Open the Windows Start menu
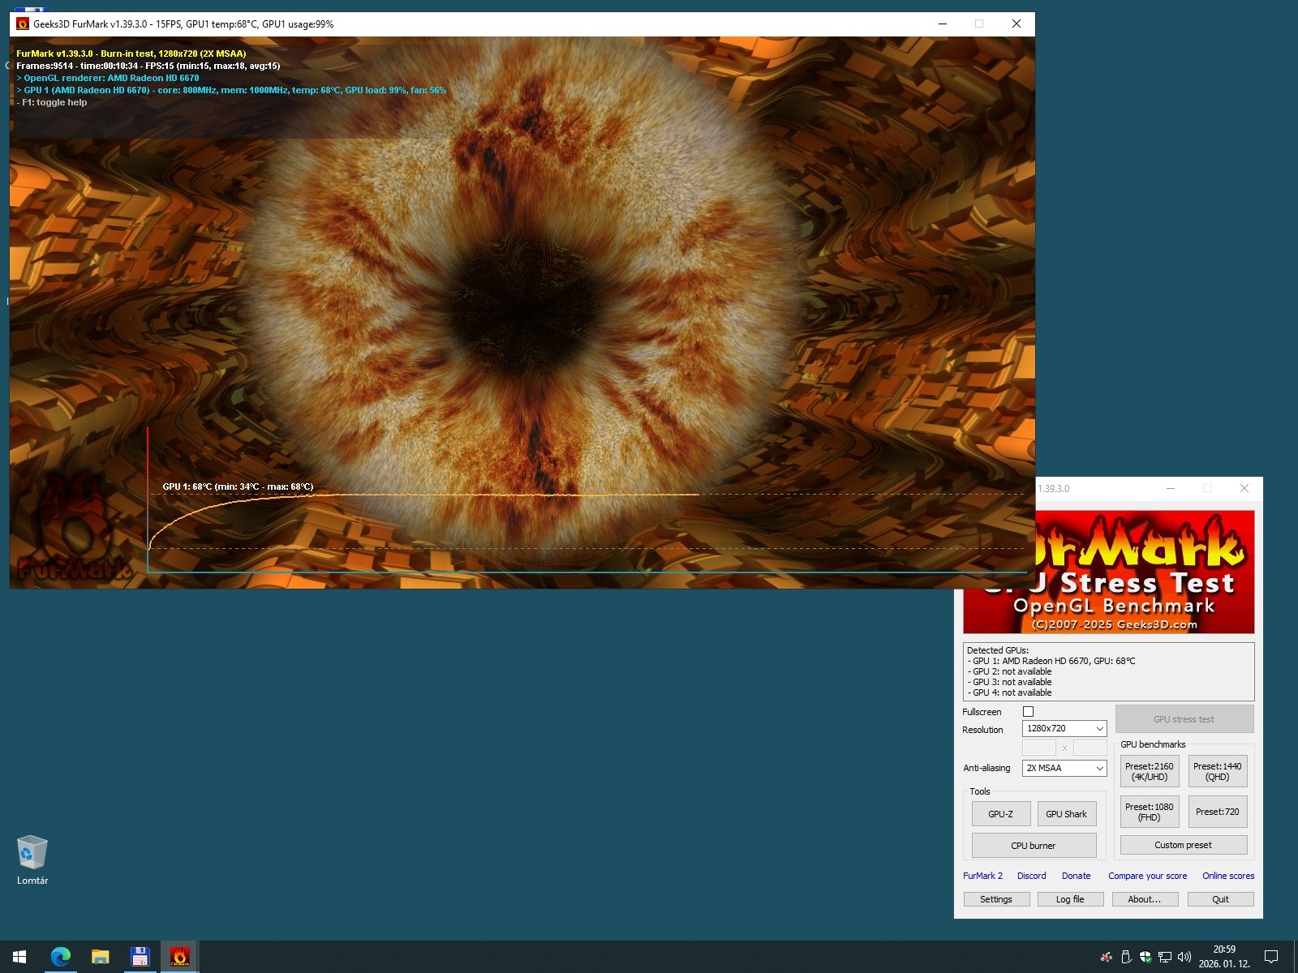 (19, 957)
